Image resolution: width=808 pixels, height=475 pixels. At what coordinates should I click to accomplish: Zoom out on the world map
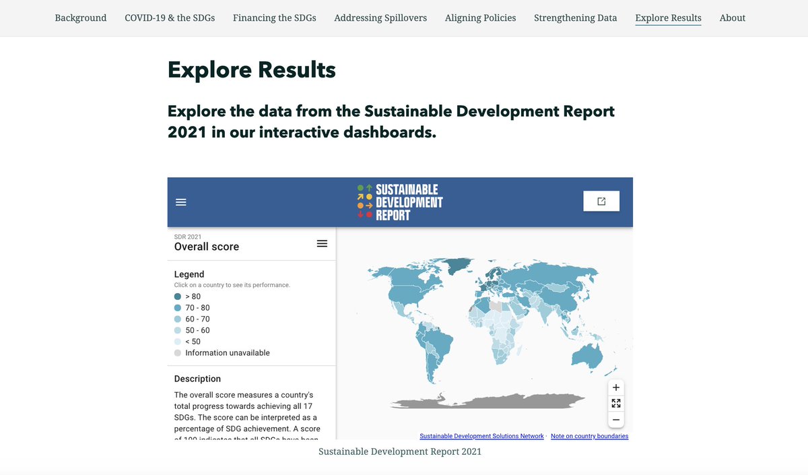[x=616, y=420]
